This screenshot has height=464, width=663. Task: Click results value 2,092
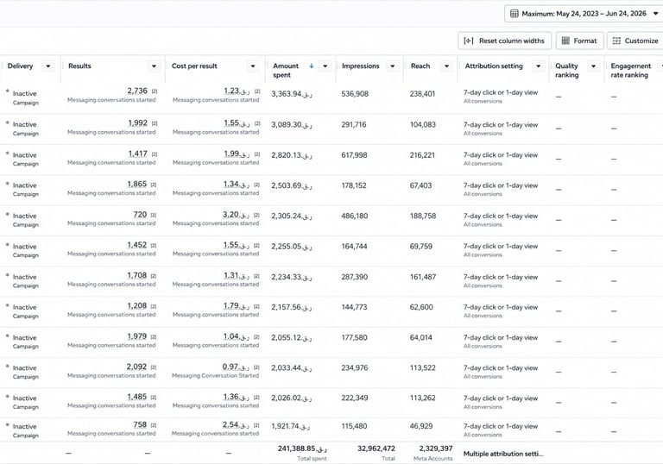point(136,367)
